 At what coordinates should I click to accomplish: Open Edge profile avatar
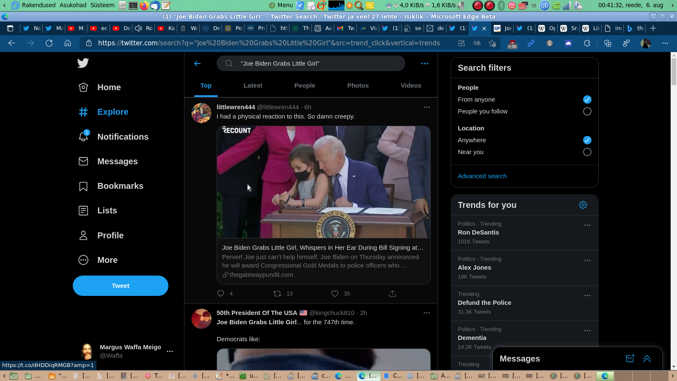pos(646,43)
